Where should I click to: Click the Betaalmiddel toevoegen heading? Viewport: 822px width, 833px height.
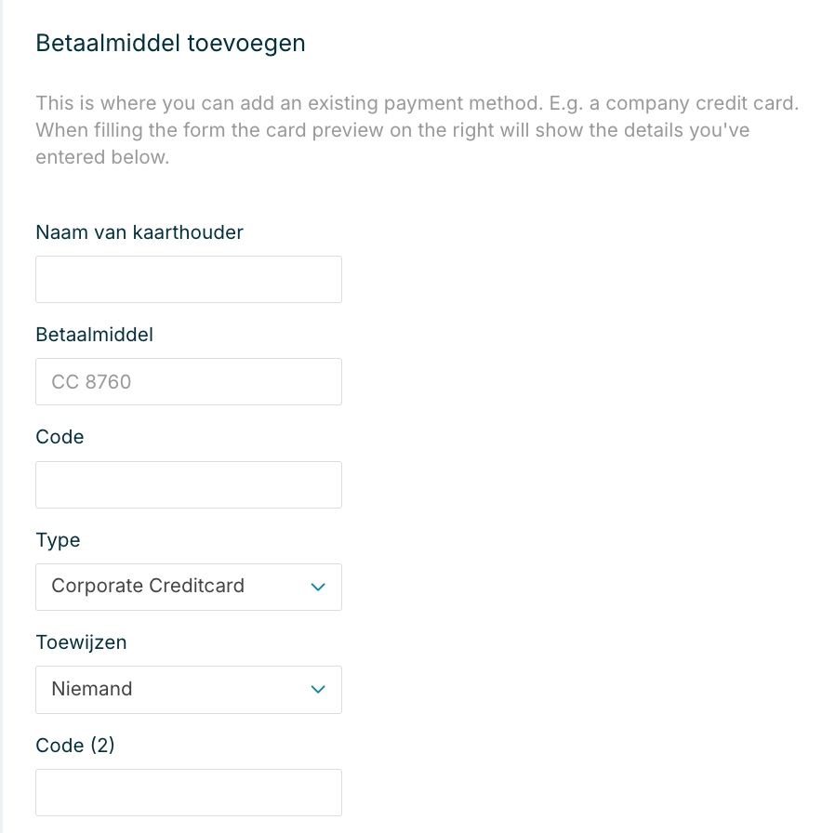click(170, 44)
